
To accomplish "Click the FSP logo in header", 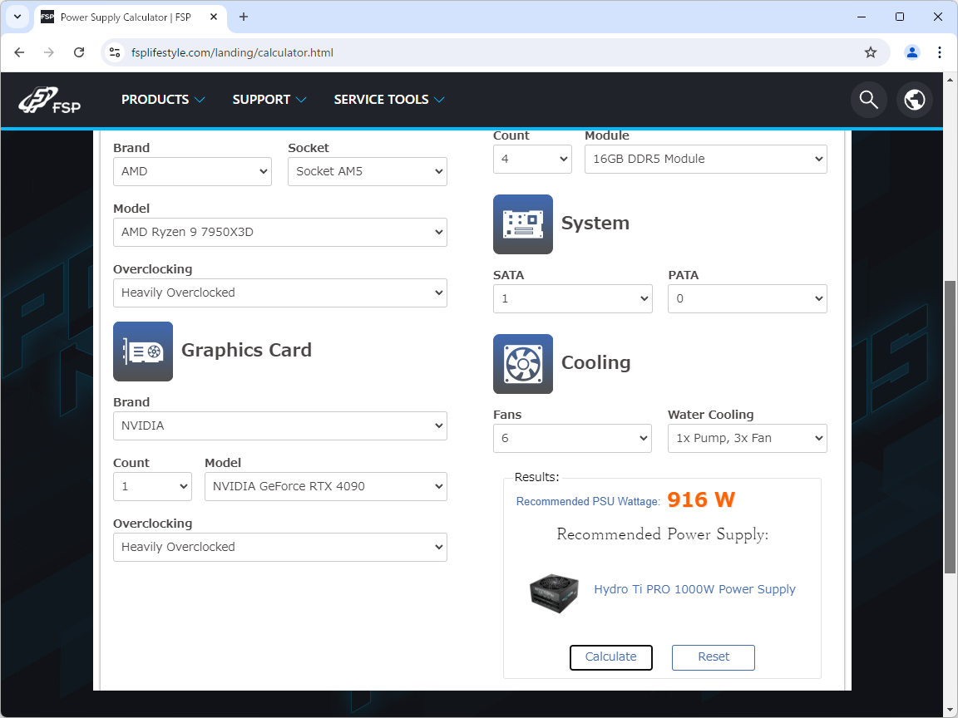I will coord(50,100).
